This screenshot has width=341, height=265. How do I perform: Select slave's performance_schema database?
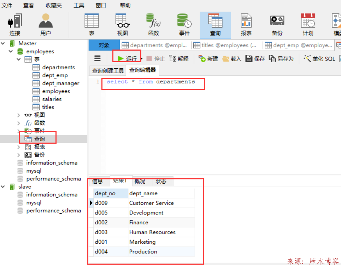(53, 211)
